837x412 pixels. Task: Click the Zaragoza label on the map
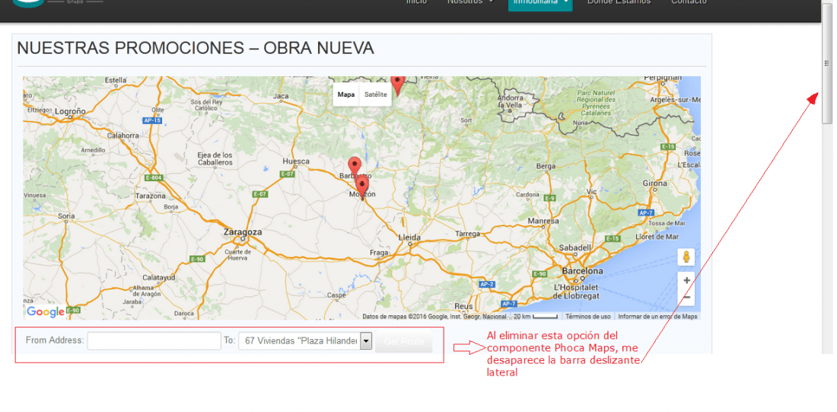[x=243, y=232]
